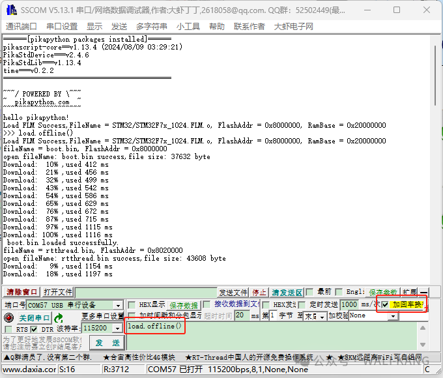Click the COM57 已打开 status text

(x=175, y=370)
